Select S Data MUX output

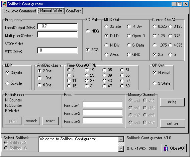135,45
